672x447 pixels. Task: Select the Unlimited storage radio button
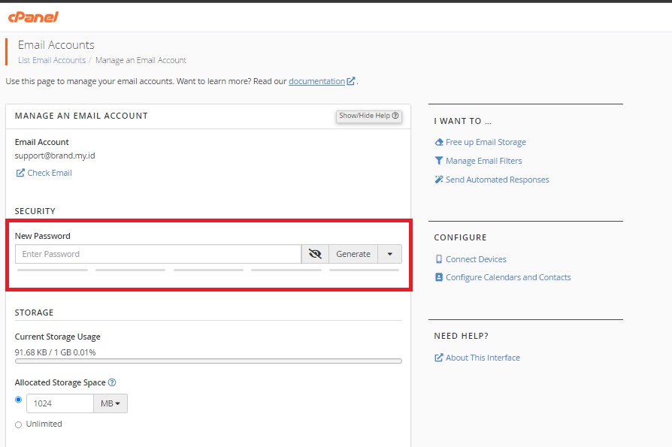[x=19, y=424]
